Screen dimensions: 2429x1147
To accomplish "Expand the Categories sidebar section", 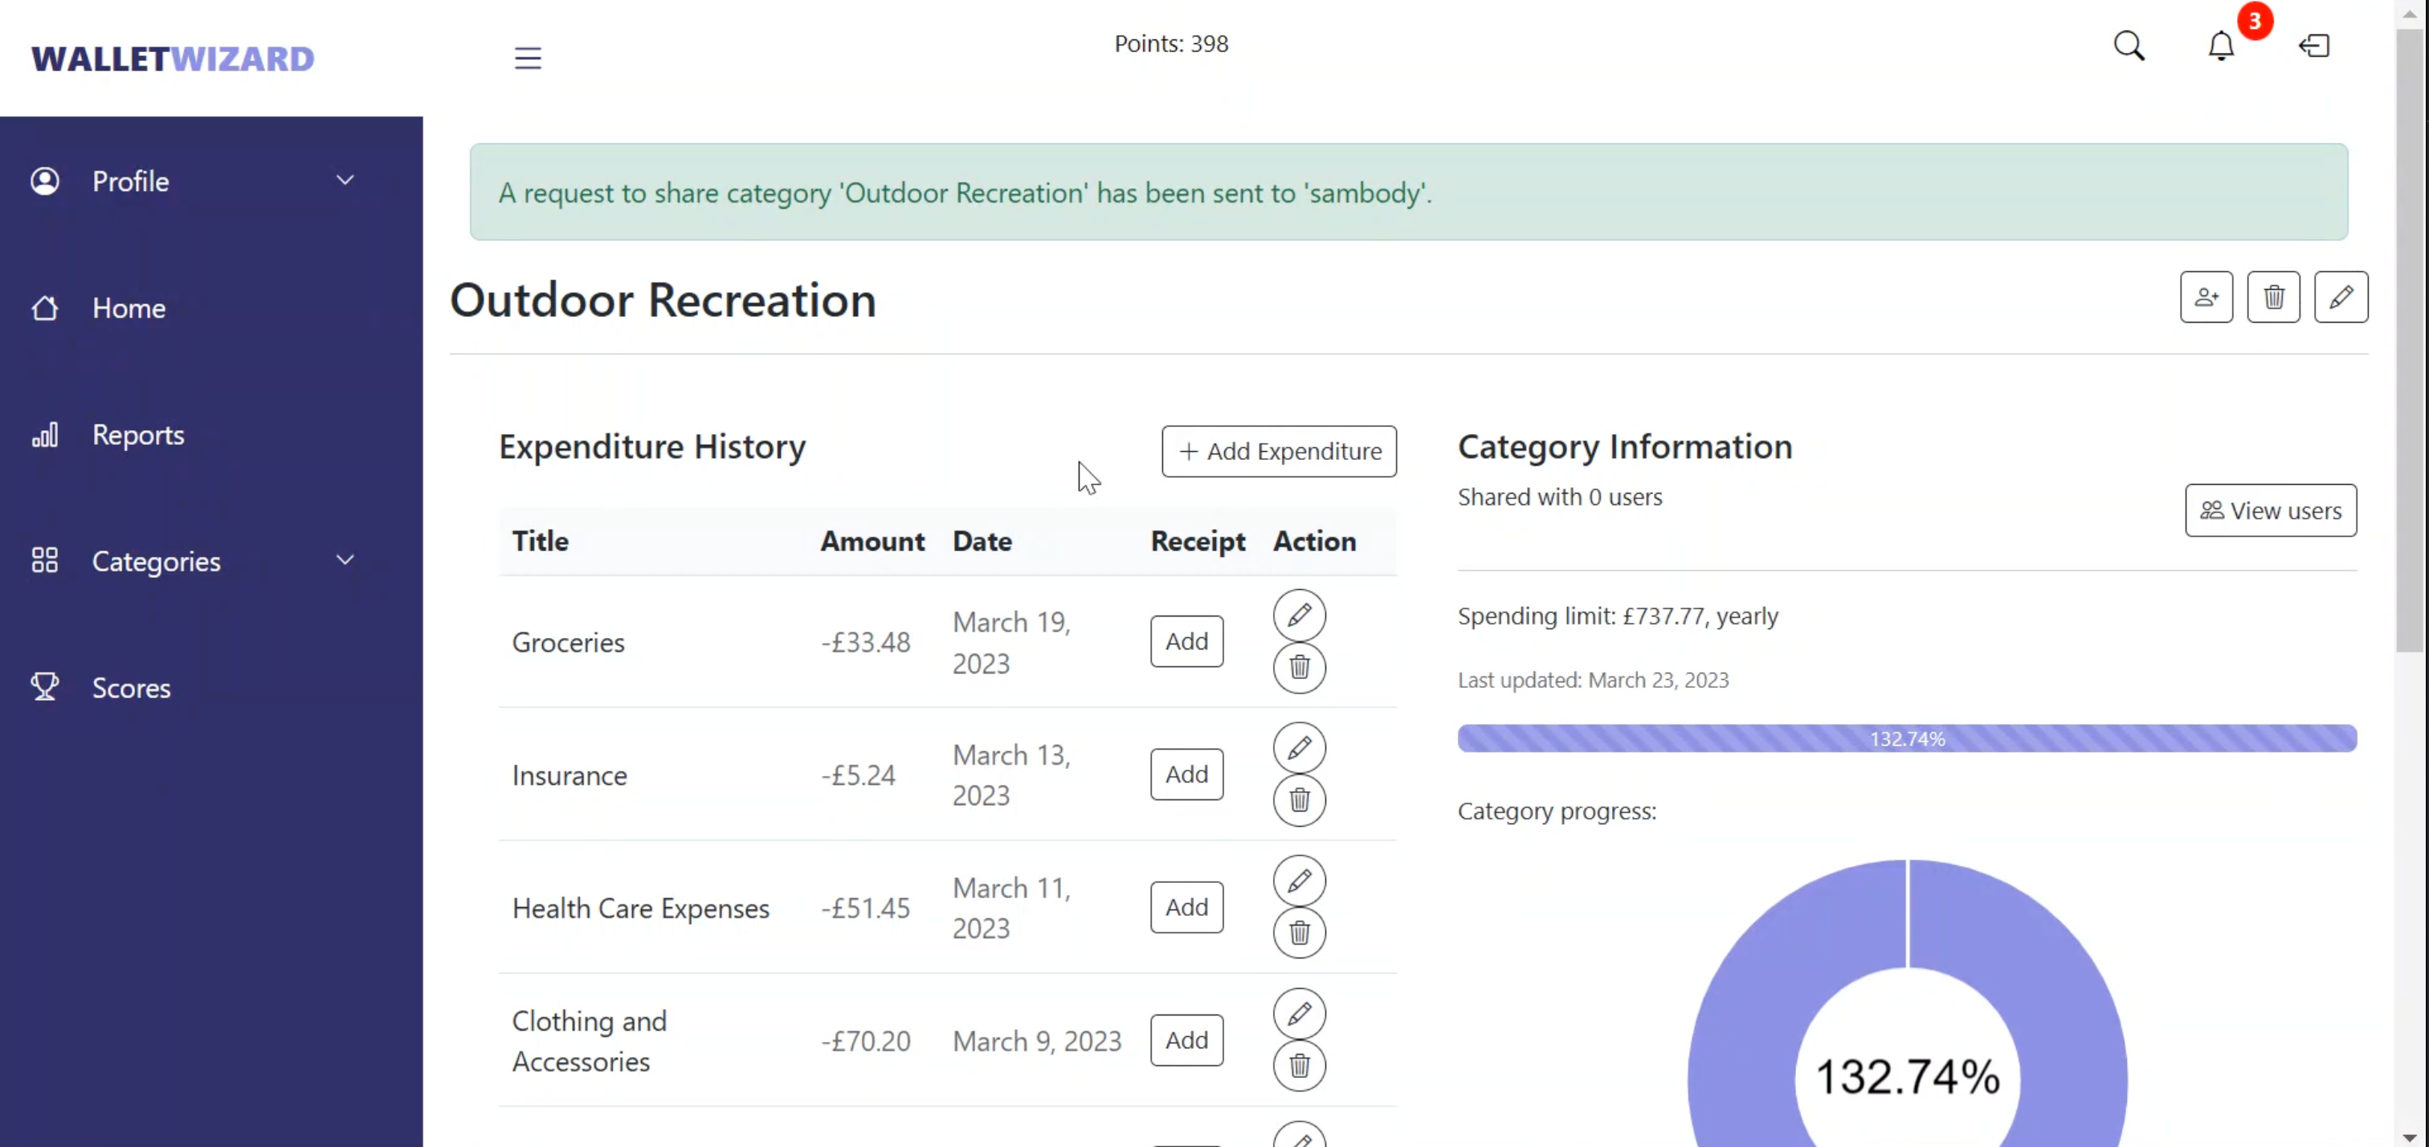I will pyautogui.click(x=345, y=559).
